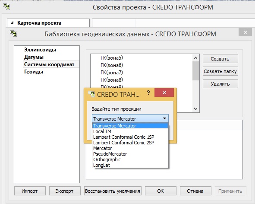Click the app icon in the CREDO ТРАН... popup title bar
This screenshot has height=204, width=255.
tap(91, 94)
